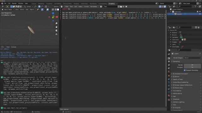Hide Collection with eye icon in outliner
This screenshot has width=202, height=113.
tap(200, 12)
